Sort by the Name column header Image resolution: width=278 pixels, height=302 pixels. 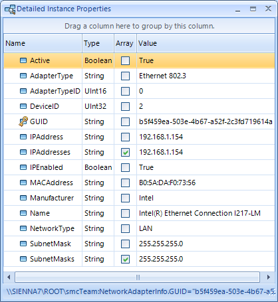43,43
